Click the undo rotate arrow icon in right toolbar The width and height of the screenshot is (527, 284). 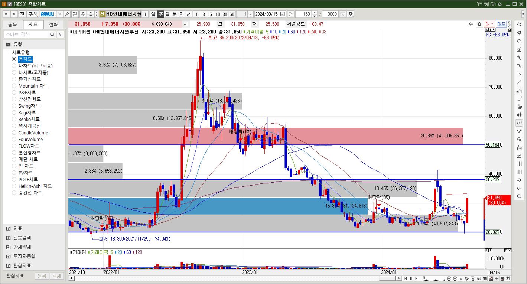[x=519, y=180]
